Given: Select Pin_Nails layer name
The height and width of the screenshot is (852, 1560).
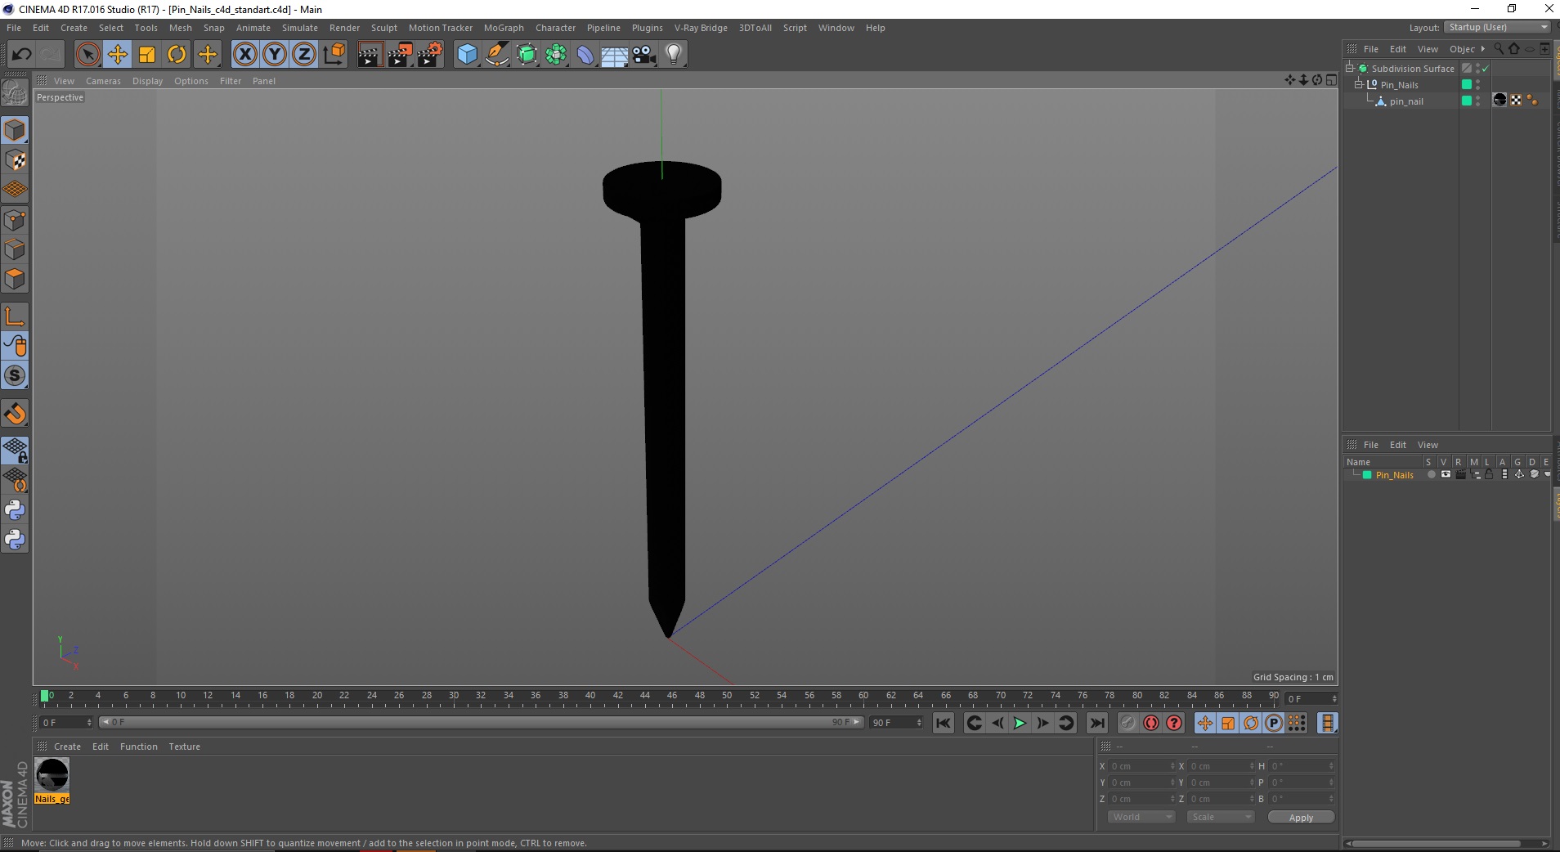Looking at the screenshot, I should pos(1394,475).
